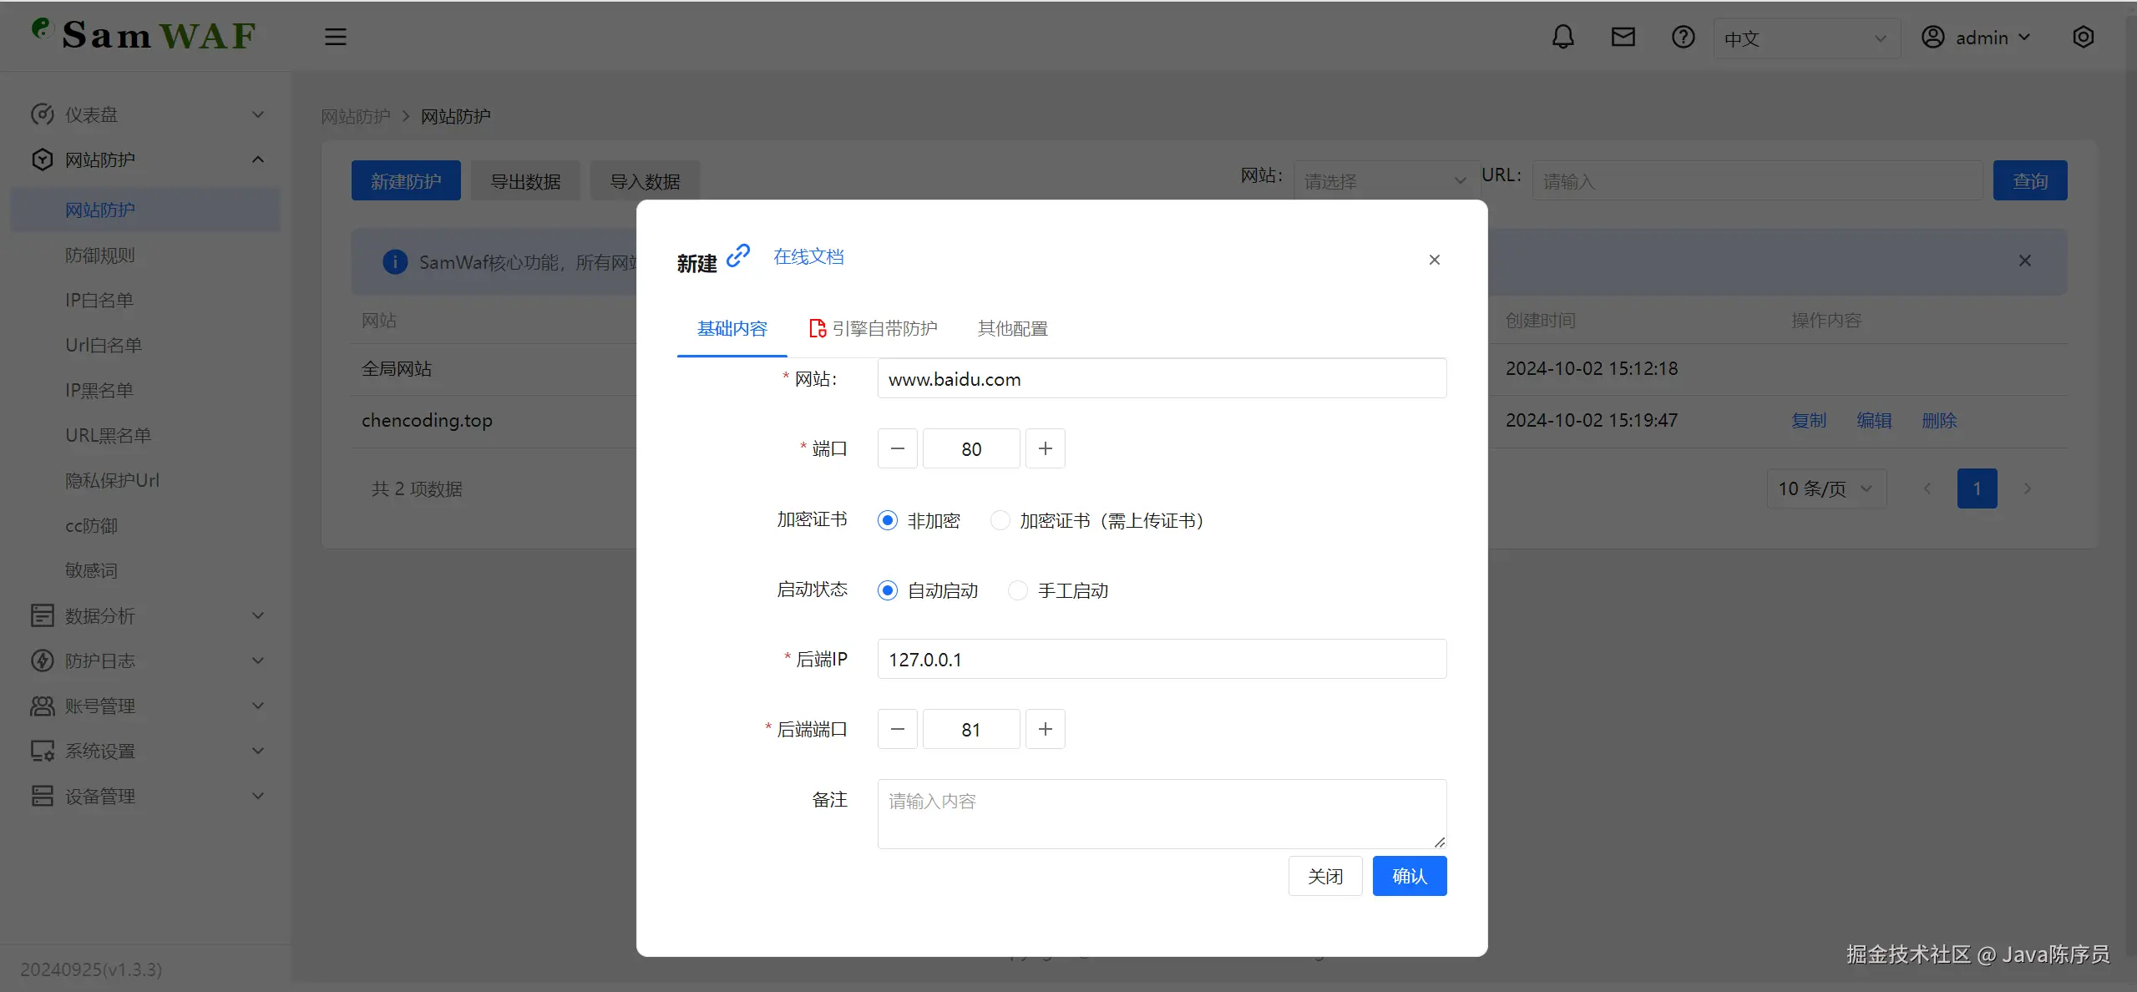Click the help question mark icon

click(x=1683, y=37)
